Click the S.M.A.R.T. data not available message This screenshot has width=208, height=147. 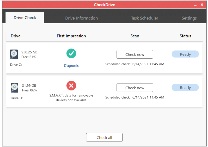pos(71,98)
